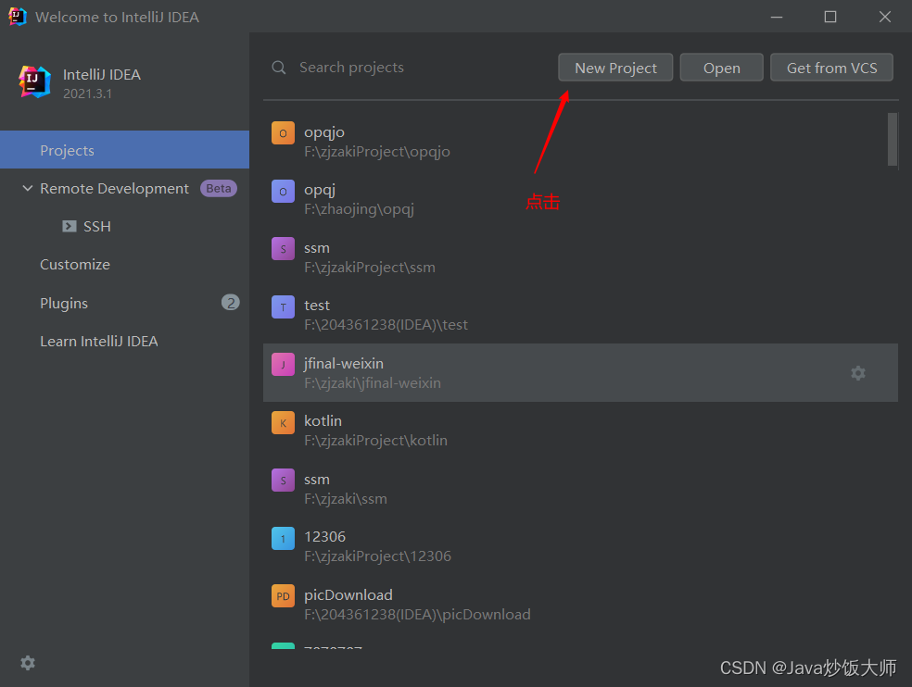
Task: Open the kotlin project
Action: pyautogui.click(x=580, y=431)
